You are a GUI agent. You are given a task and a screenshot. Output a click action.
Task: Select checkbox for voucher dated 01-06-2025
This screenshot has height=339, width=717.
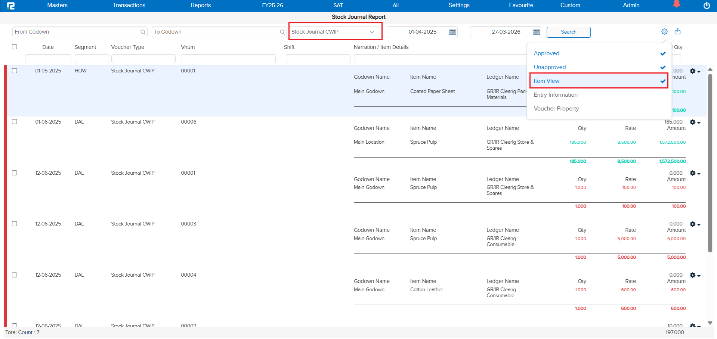pyautogui.click(x=15, y=122)
